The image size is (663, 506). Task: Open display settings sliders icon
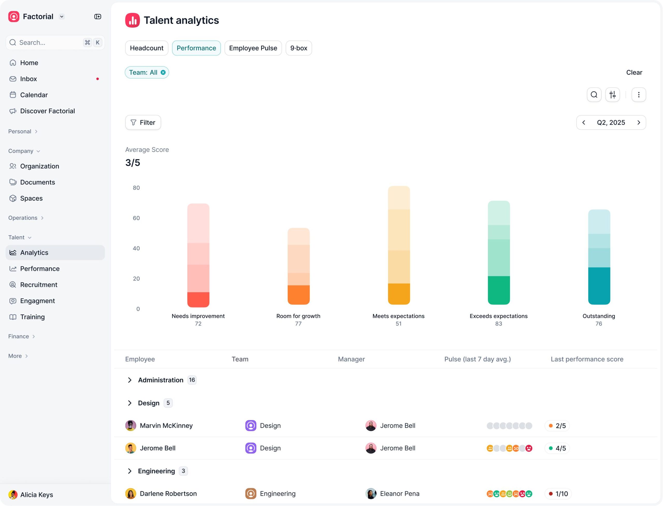[612, 95]
